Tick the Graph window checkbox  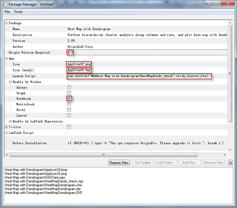pos(69,93)
